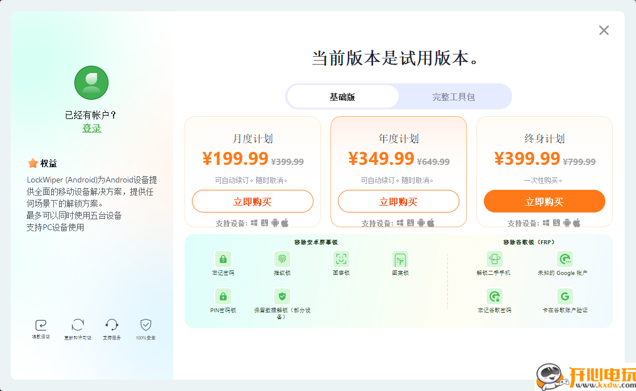
Task: Switch to the 基础版 tab
Action: (x=343, y=96)
